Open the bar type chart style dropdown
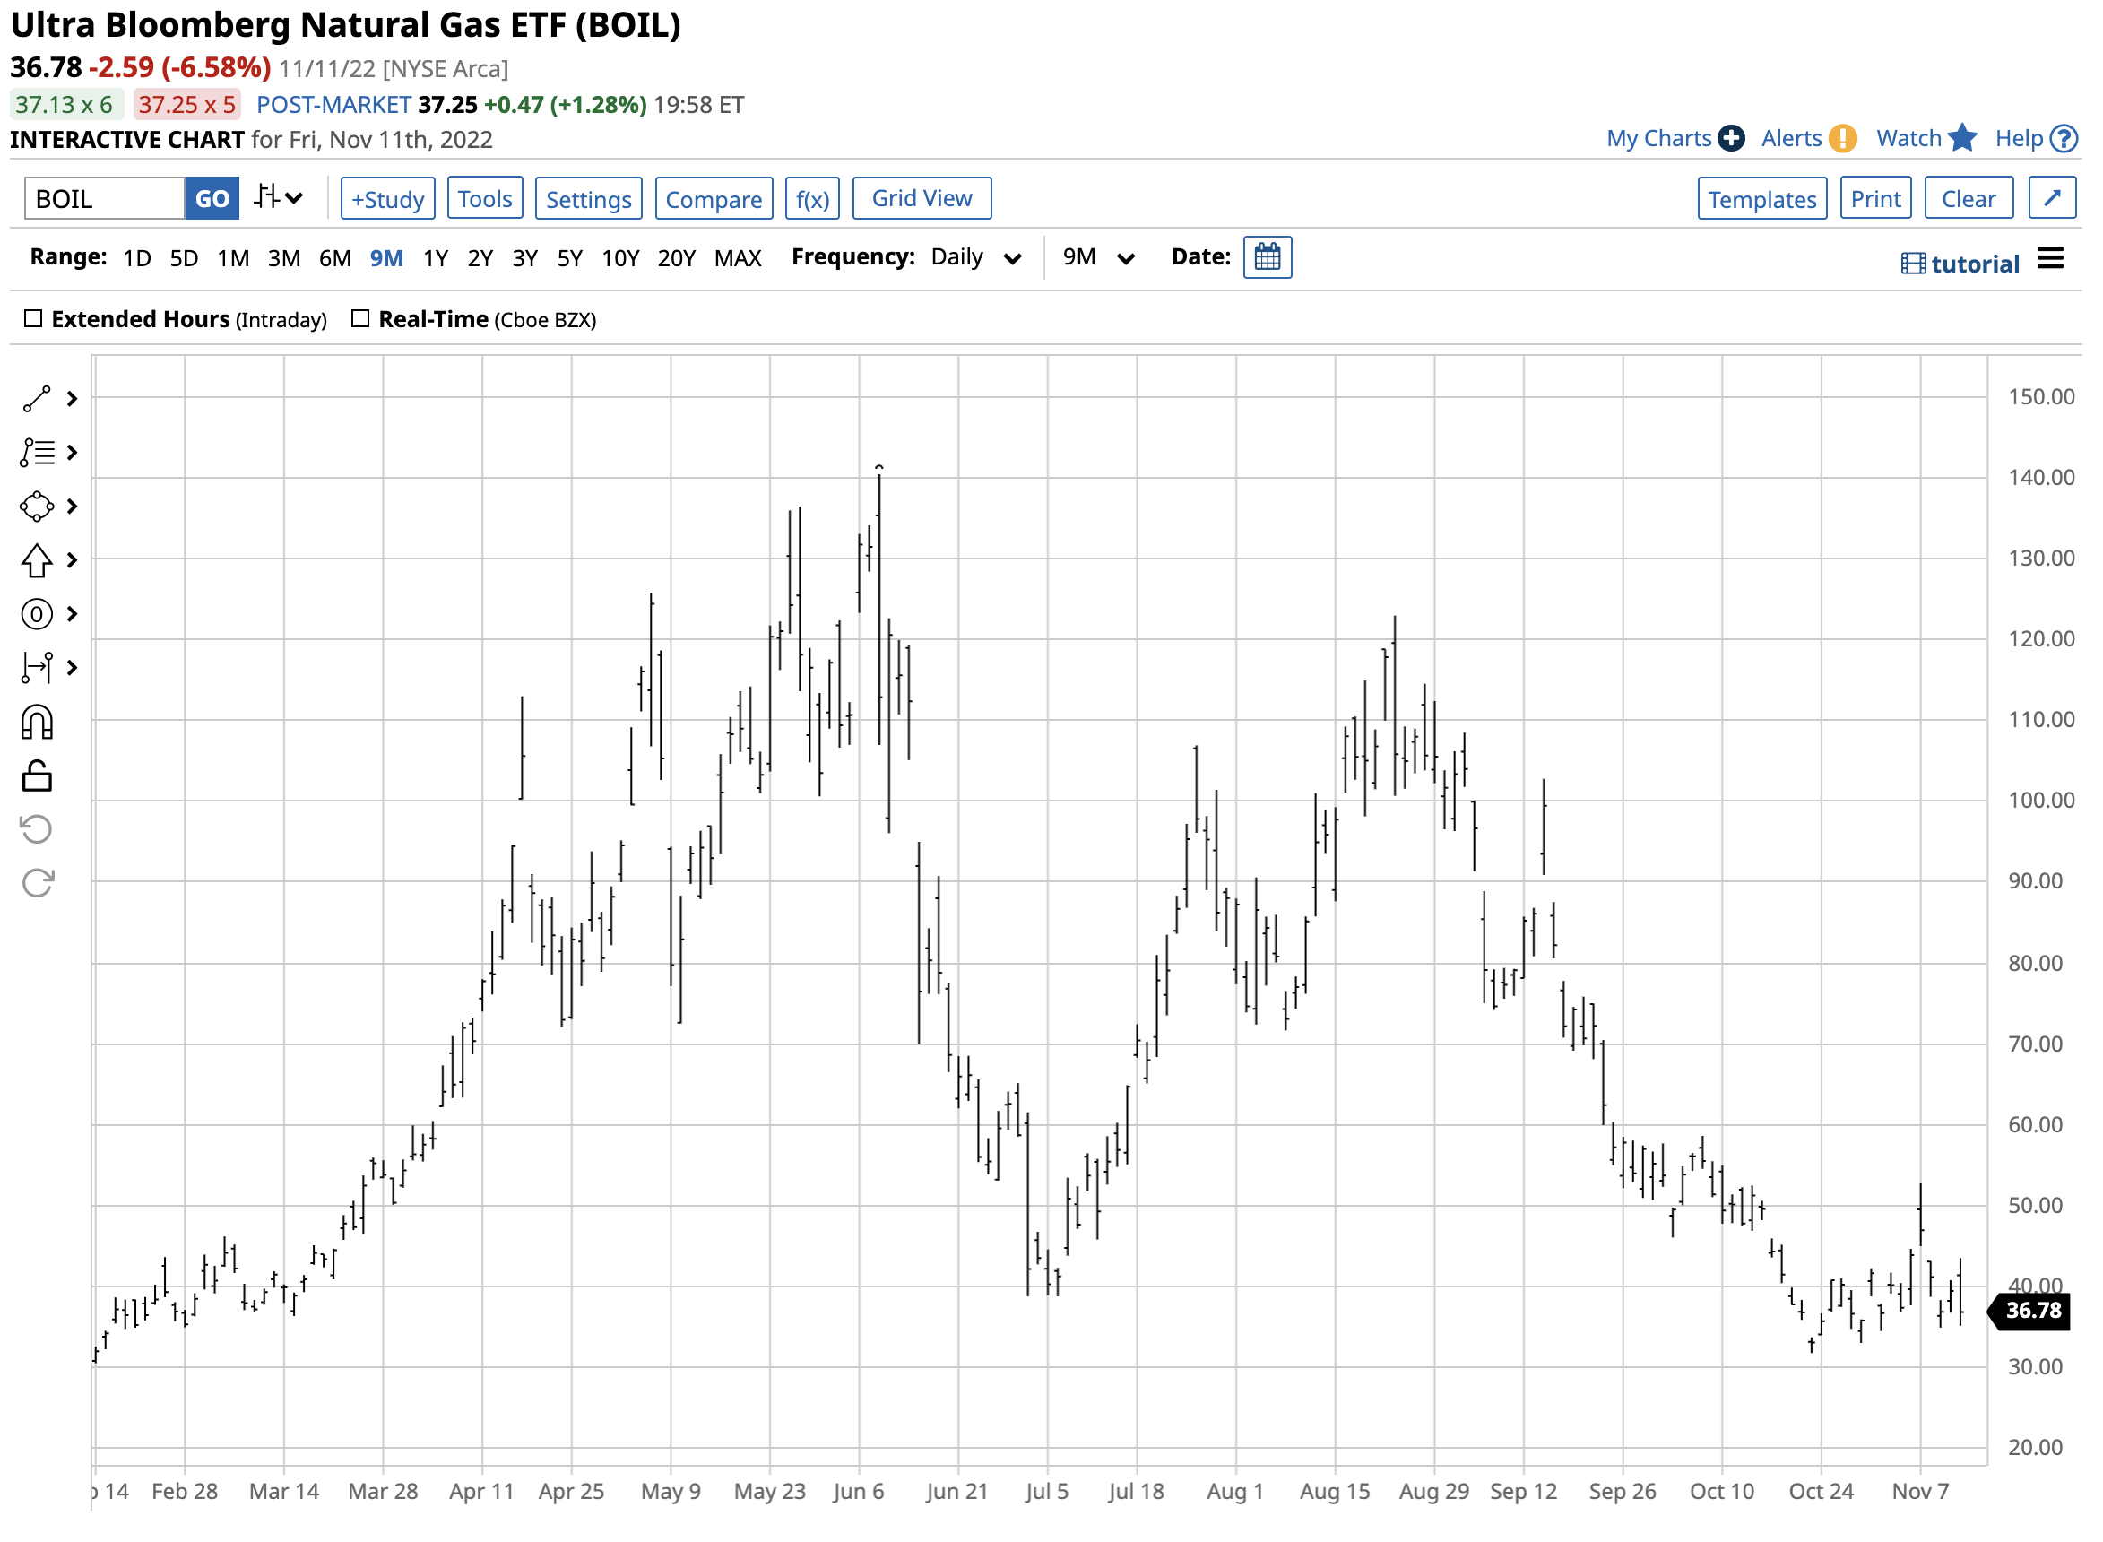Viewport: 2103px width, 1542px height. tap(278, 199)
